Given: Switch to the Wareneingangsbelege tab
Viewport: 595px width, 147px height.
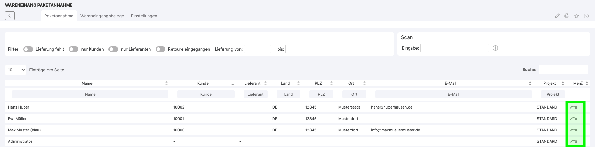Looking at the screenshot, I should (102, 16).
